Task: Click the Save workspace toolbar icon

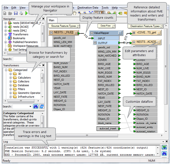Action: 16,13
